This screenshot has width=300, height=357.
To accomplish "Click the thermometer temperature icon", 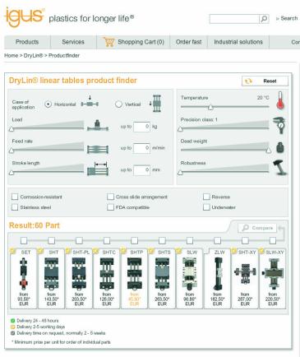I will (x=280, y=100).
